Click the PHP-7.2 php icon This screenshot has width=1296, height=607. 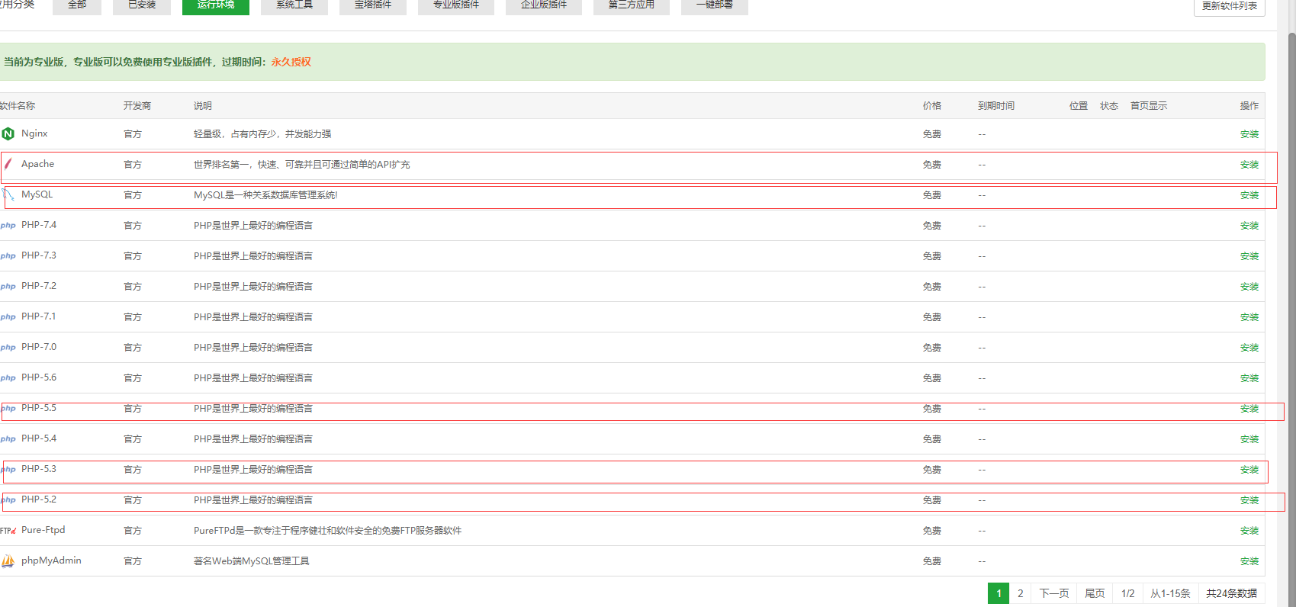click(x=8, y=287)
